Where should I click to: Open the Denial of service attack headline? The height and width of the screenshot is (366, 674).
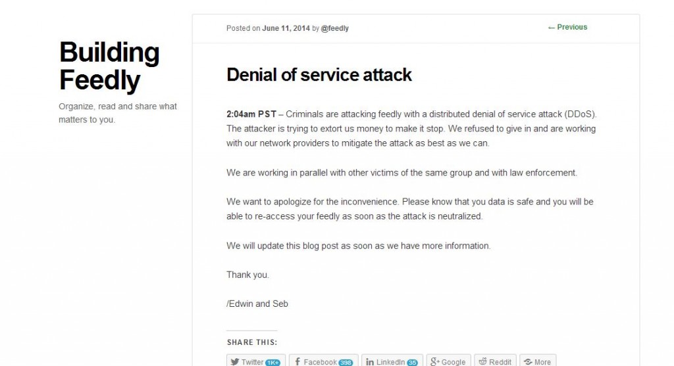click(319, 75)
